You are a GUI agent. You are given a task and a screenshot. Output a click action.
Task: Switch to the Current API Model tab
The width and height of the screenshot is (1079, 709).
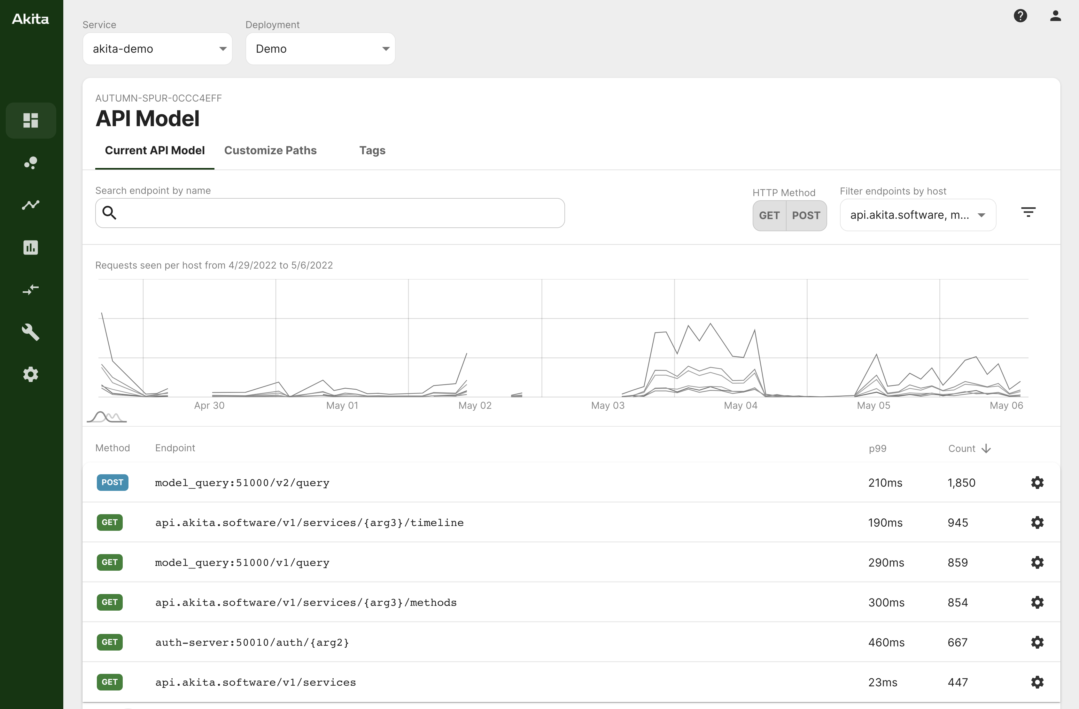pos(155,150)
